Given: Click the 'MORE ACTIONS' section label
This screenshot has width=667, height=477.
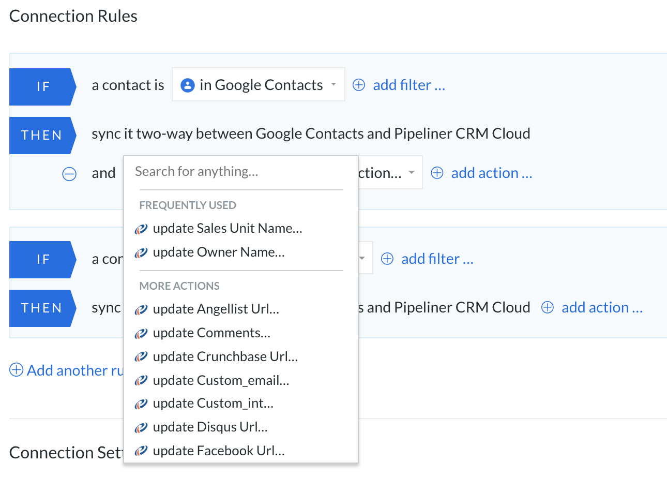Looking at the screenshot, I should tap(179, 286).
